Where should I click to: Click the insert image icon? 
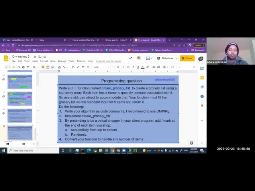[x=52, y=67]
